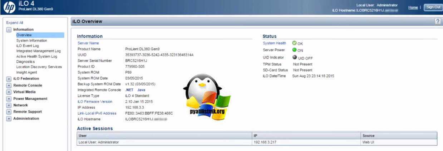This screenshot has width=443, height=151.
Task: Click System ROM value P89
Action: tap(129, 72)
